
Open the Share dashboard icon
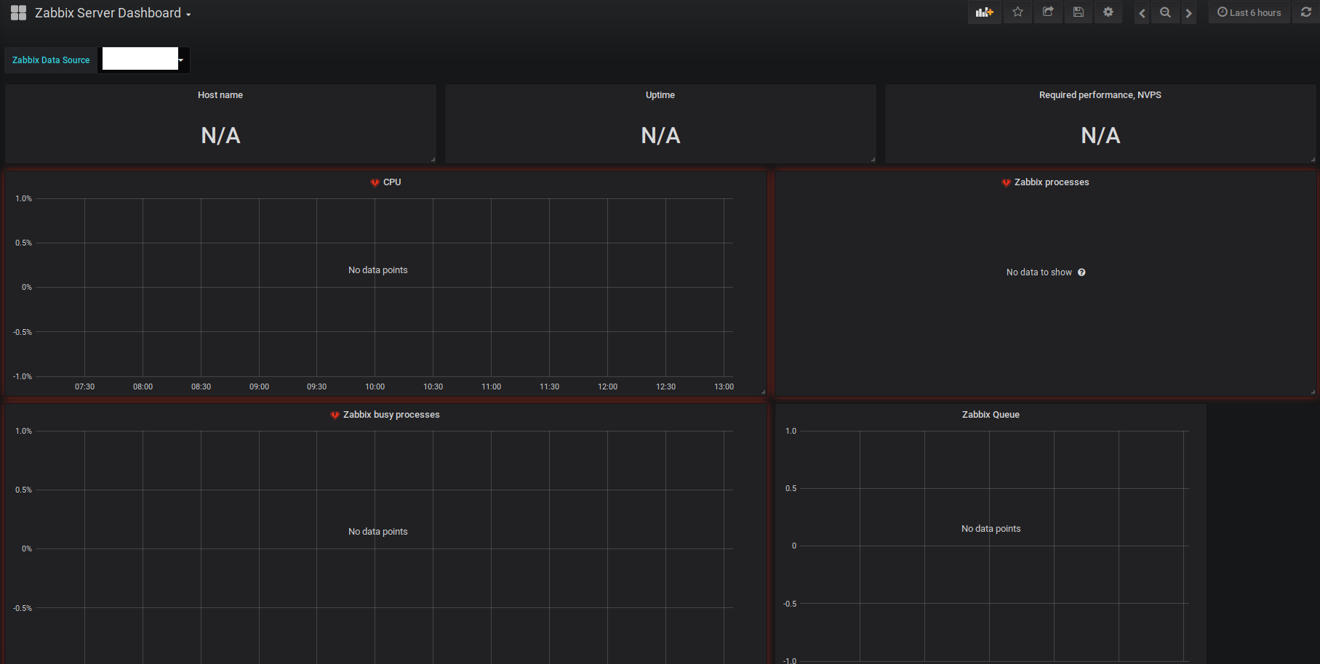pos(1048,12)
